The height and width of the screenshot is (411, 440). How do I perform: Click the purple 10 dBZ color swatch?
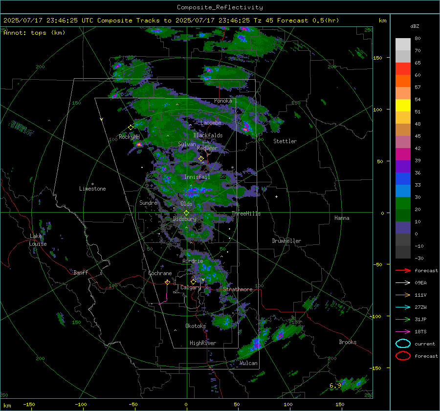[403, 227]
